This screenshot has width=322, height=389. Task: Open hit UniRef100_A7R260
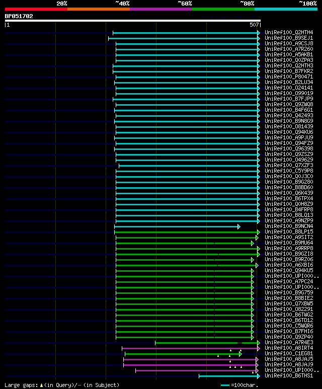[x=289, y=49]
